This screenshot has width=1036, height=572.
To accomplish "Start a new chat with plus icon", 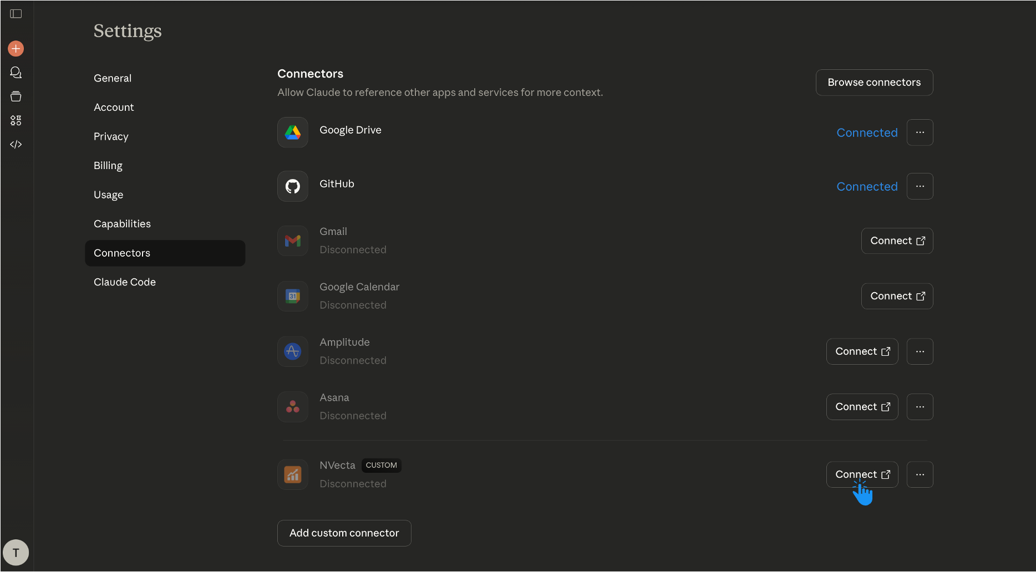I will coord(16,49).
